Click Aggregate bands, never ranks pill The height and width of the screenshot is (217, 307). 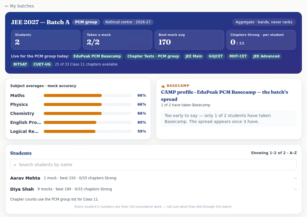tap(264, 22)
